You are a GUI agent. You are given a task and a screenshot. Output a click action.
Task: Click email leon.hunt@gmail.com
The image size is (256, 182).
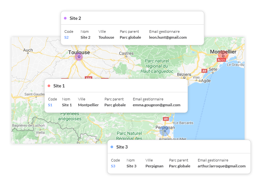pyautogui.click(x=168, y=37)
